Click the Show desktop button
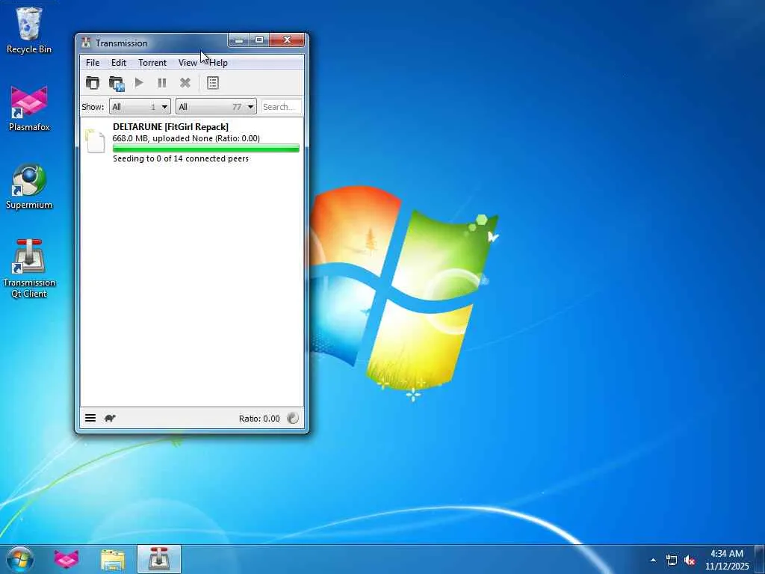 click(x=760, y=559)
